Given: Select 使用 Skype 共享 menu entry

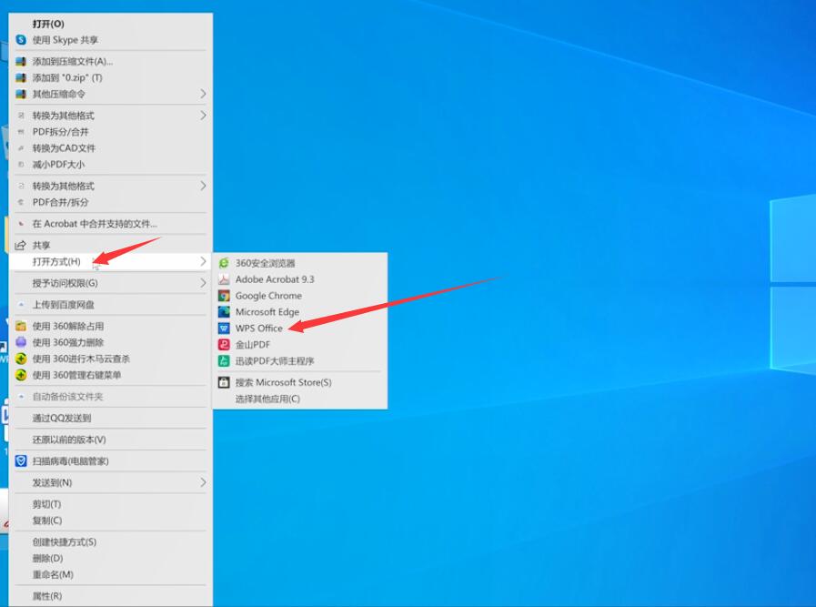Looking at the screenshot, I should point(65,40).
